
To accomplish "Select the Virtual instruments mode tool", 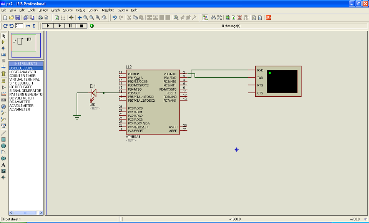I will [x=3, y=126].
